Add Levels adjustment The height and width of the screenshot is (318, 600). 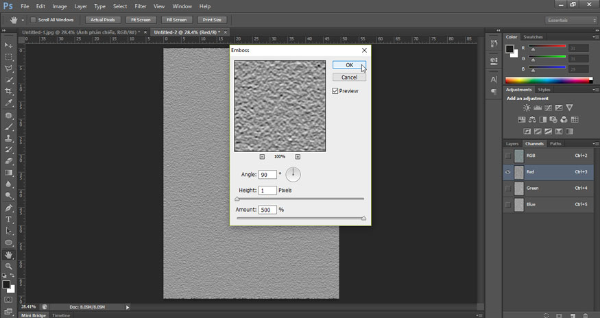click(538, 108)
